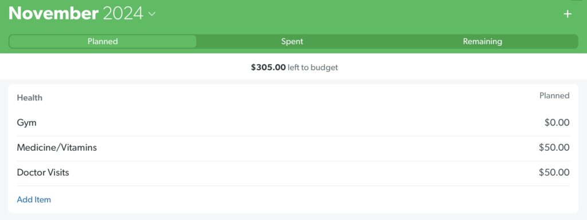Click the November 2024 month title
587x220 pixels.
pos(76,14)
